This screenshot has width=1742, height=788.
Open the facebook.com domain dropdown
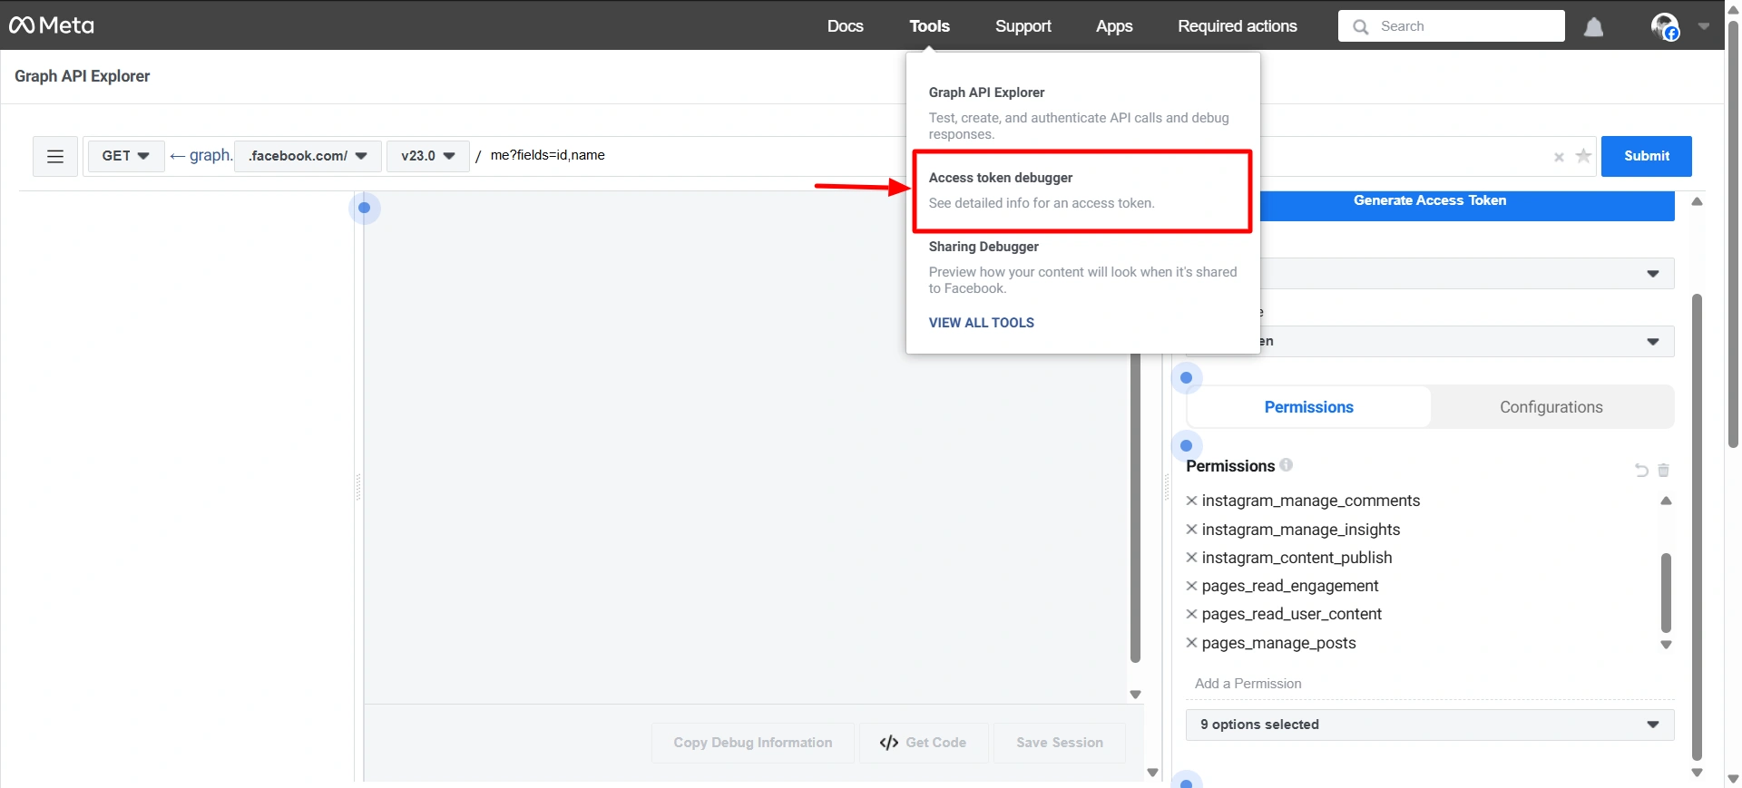pyautogui.click(x=308, y=156)
